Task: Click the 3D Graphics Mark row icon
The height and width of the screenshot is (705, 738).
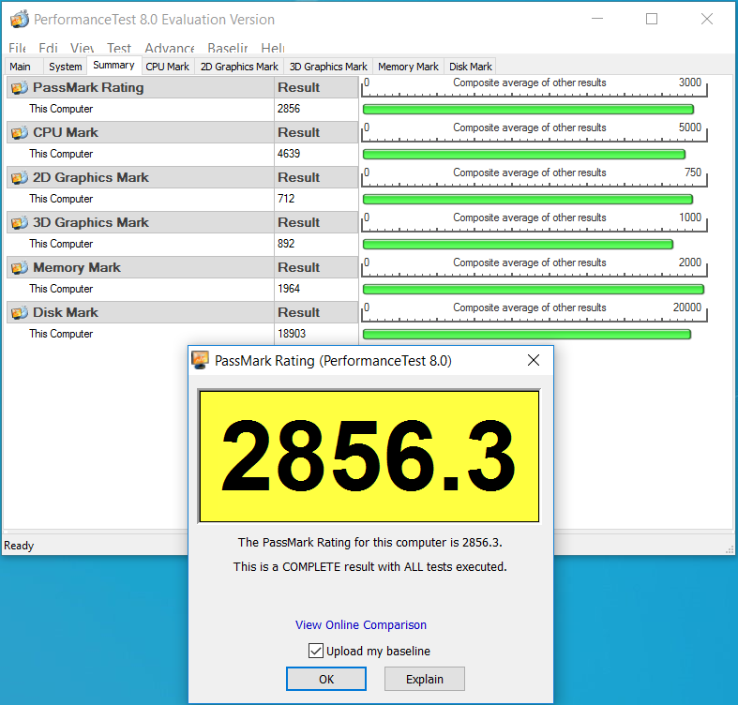Action: (20, 222)
